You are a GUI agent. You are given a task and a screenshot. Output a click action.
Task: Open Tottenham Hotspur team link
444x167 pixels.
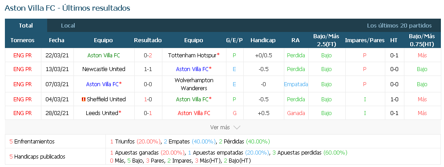pos(194,56)
